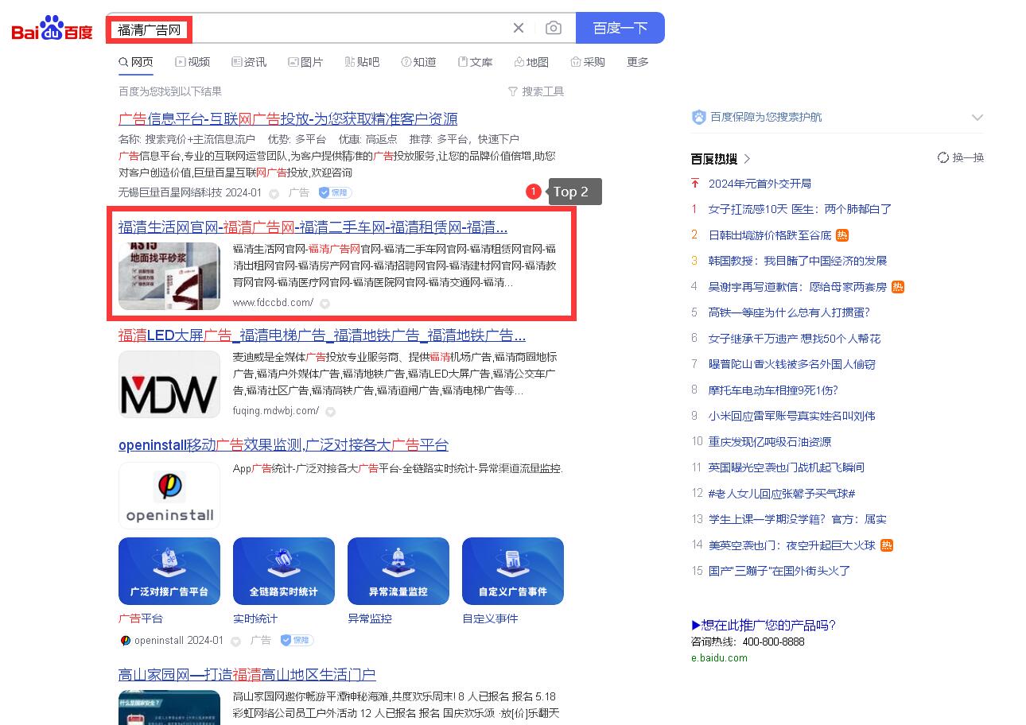The width and height of the screenshot is (1026, 725).
Task: Open 福清LED大屏广告 result title
Action: (322, 335)
